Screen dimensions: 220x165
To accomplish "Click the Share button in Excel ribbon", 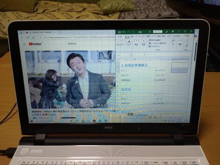I will [x=186, y=36].
